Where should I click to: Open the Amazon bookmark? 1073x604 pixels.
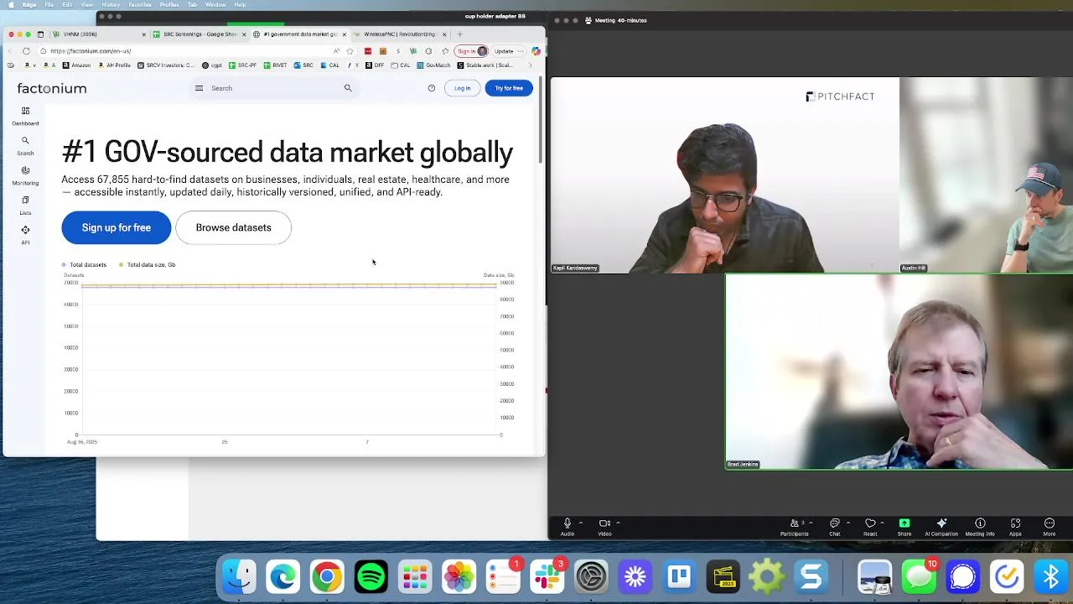click(x=76, y=65)
